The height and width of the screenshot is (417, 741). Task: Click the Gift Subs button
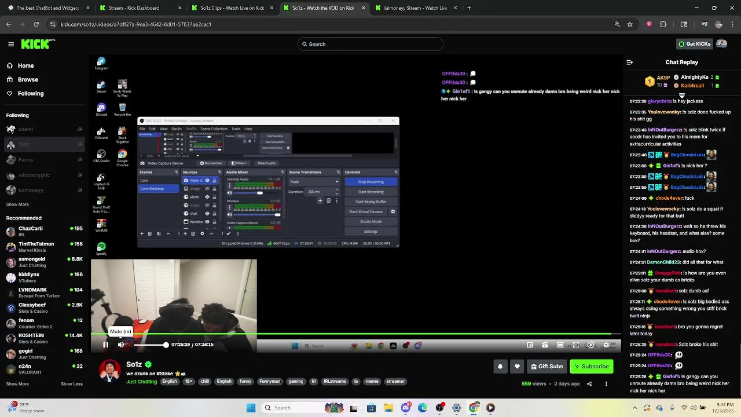tap(546, 366)
